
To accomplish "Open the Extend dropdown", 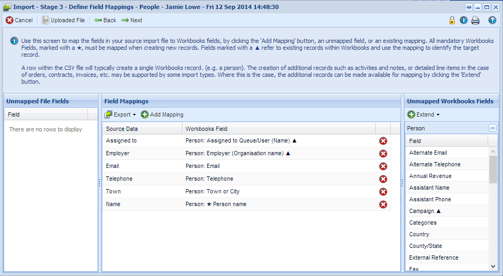I will pos(423,114).
